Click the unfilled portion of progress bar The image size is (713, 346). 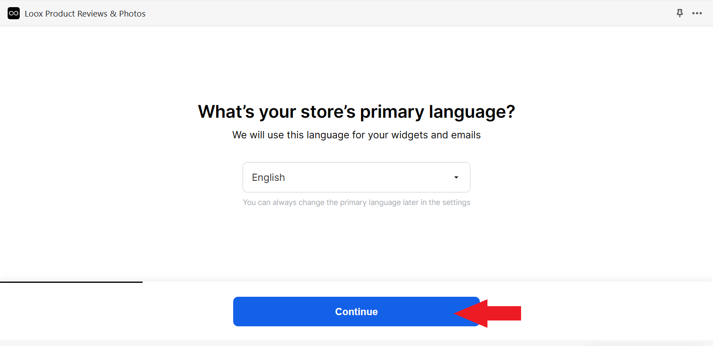(x=428, y=282)
